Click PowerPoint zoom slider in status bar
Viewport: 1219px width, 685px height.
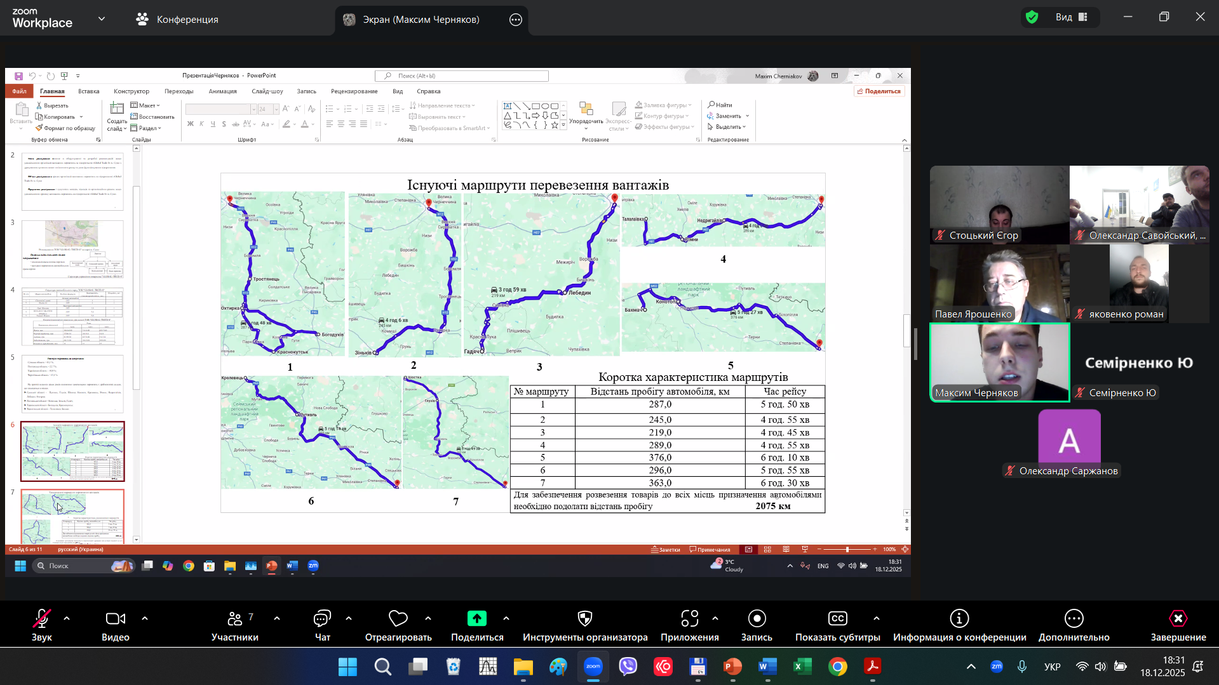pyautogui.click(x=847, y=549)
